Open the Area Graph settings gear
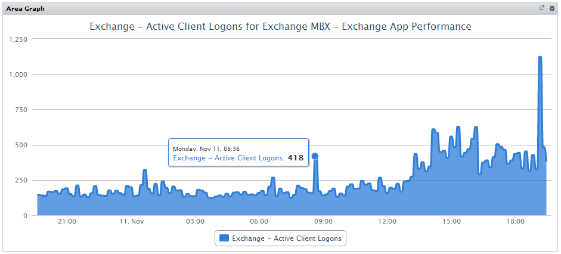This screenshot has height=254, width=561. point(551,8)
